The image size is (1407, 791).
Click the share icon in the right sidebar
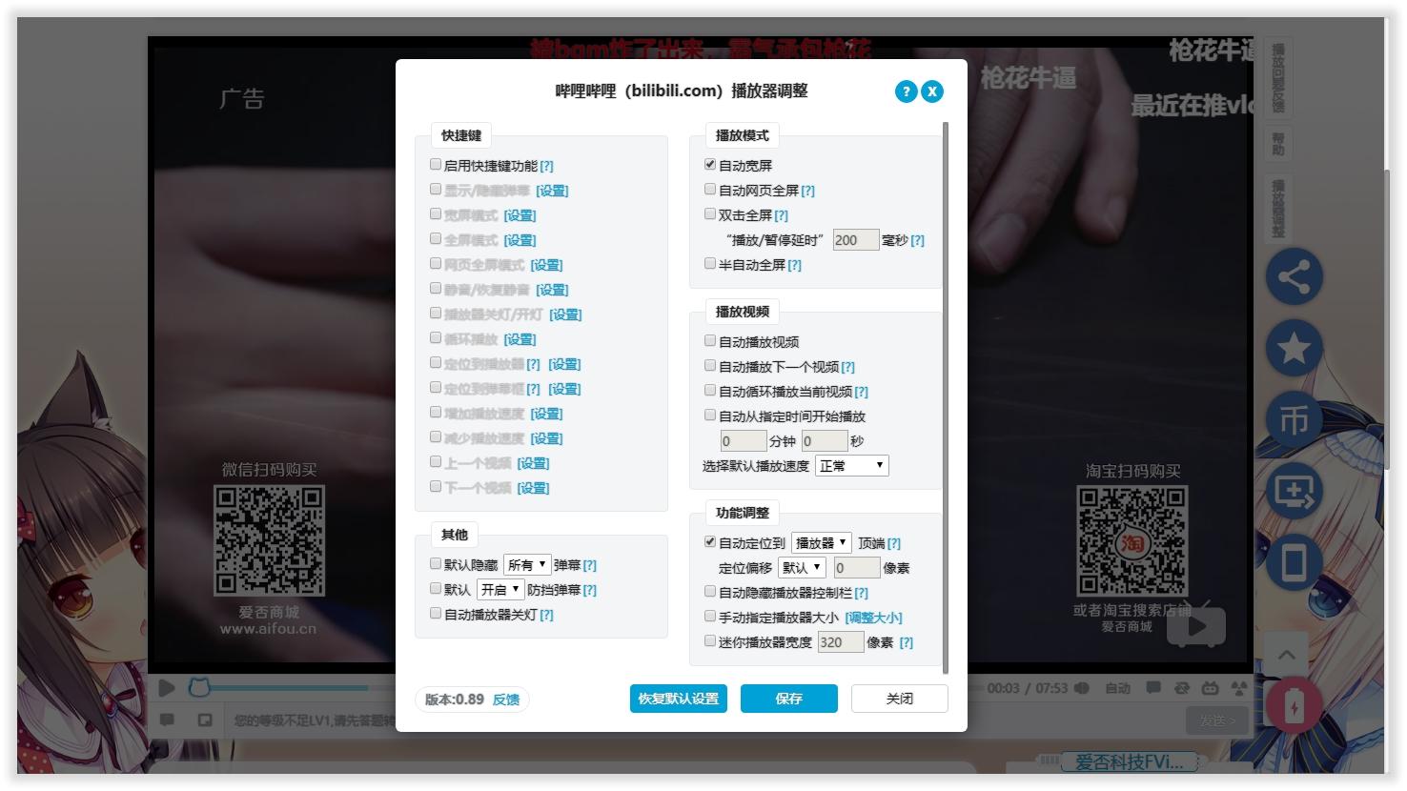pos(1294,276)
